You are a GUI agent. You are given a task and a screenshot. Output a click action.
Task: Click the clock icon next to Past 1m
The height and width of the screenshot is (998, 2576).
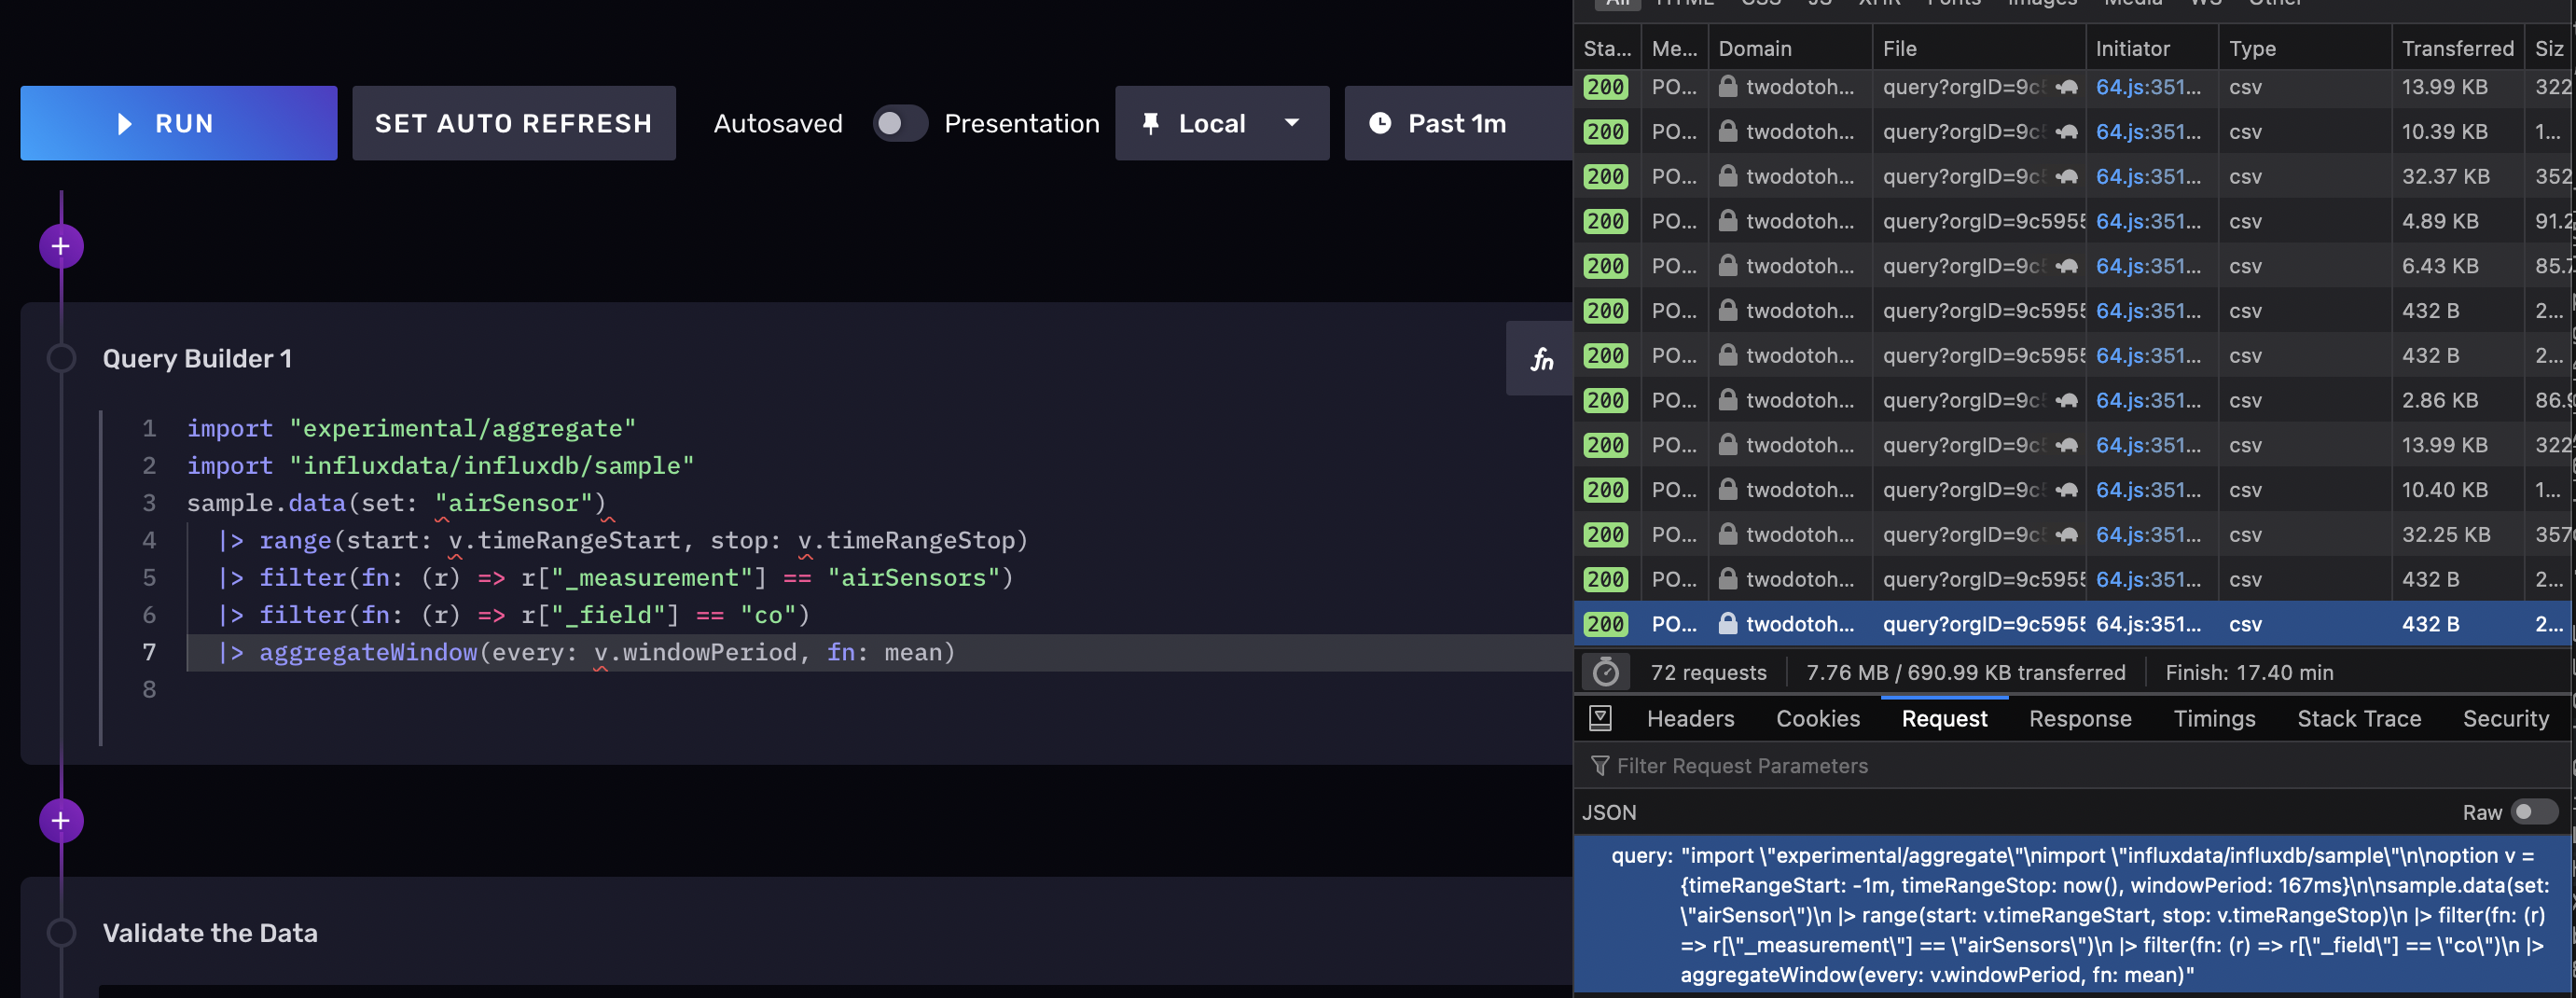coord(1381,123)
